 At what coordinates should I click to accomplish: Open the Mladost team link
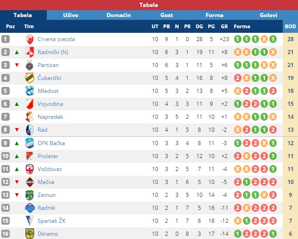(48, 91)
